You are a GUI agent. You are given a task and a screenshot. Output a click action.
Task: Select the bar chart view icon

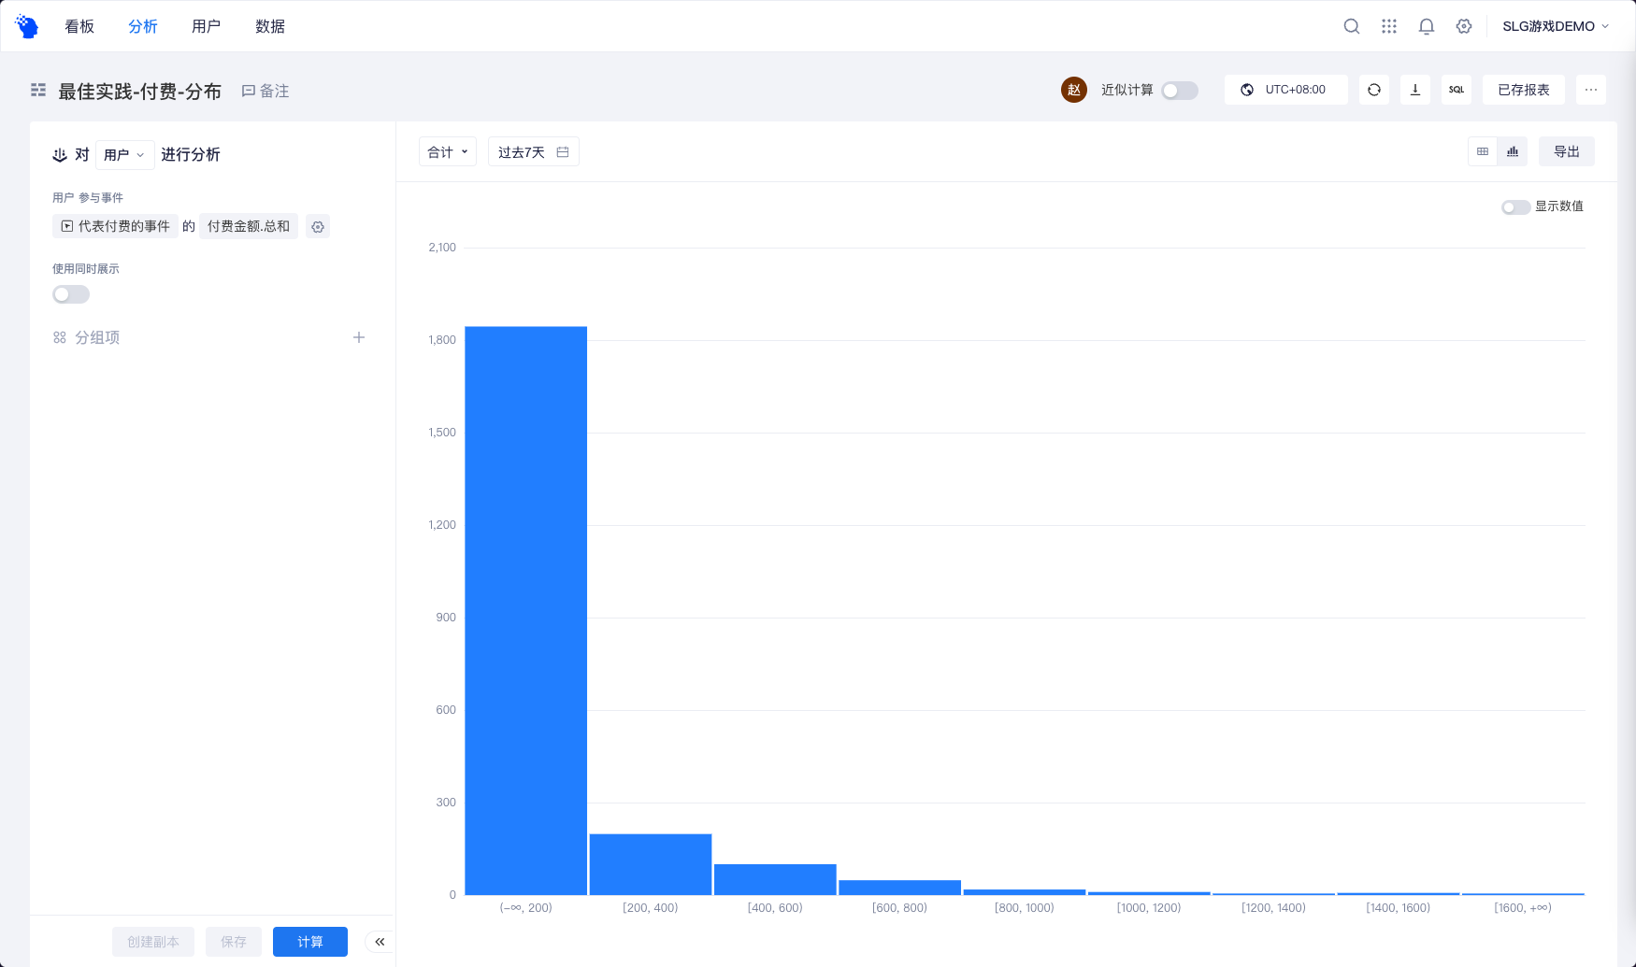click(x=1513, y=151)
